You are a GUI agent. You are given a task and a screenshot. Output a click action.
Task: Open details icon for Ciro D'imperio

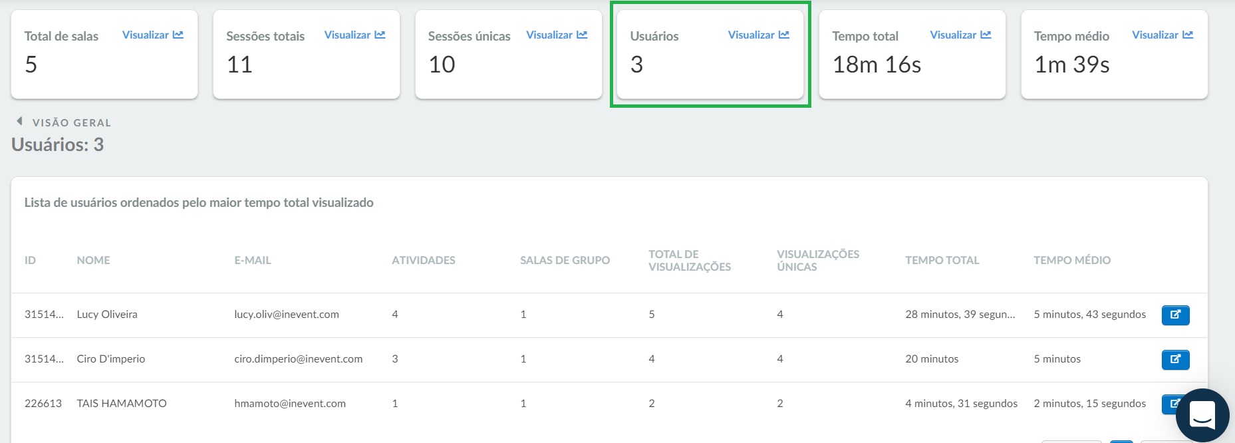tap(1176, 359)
